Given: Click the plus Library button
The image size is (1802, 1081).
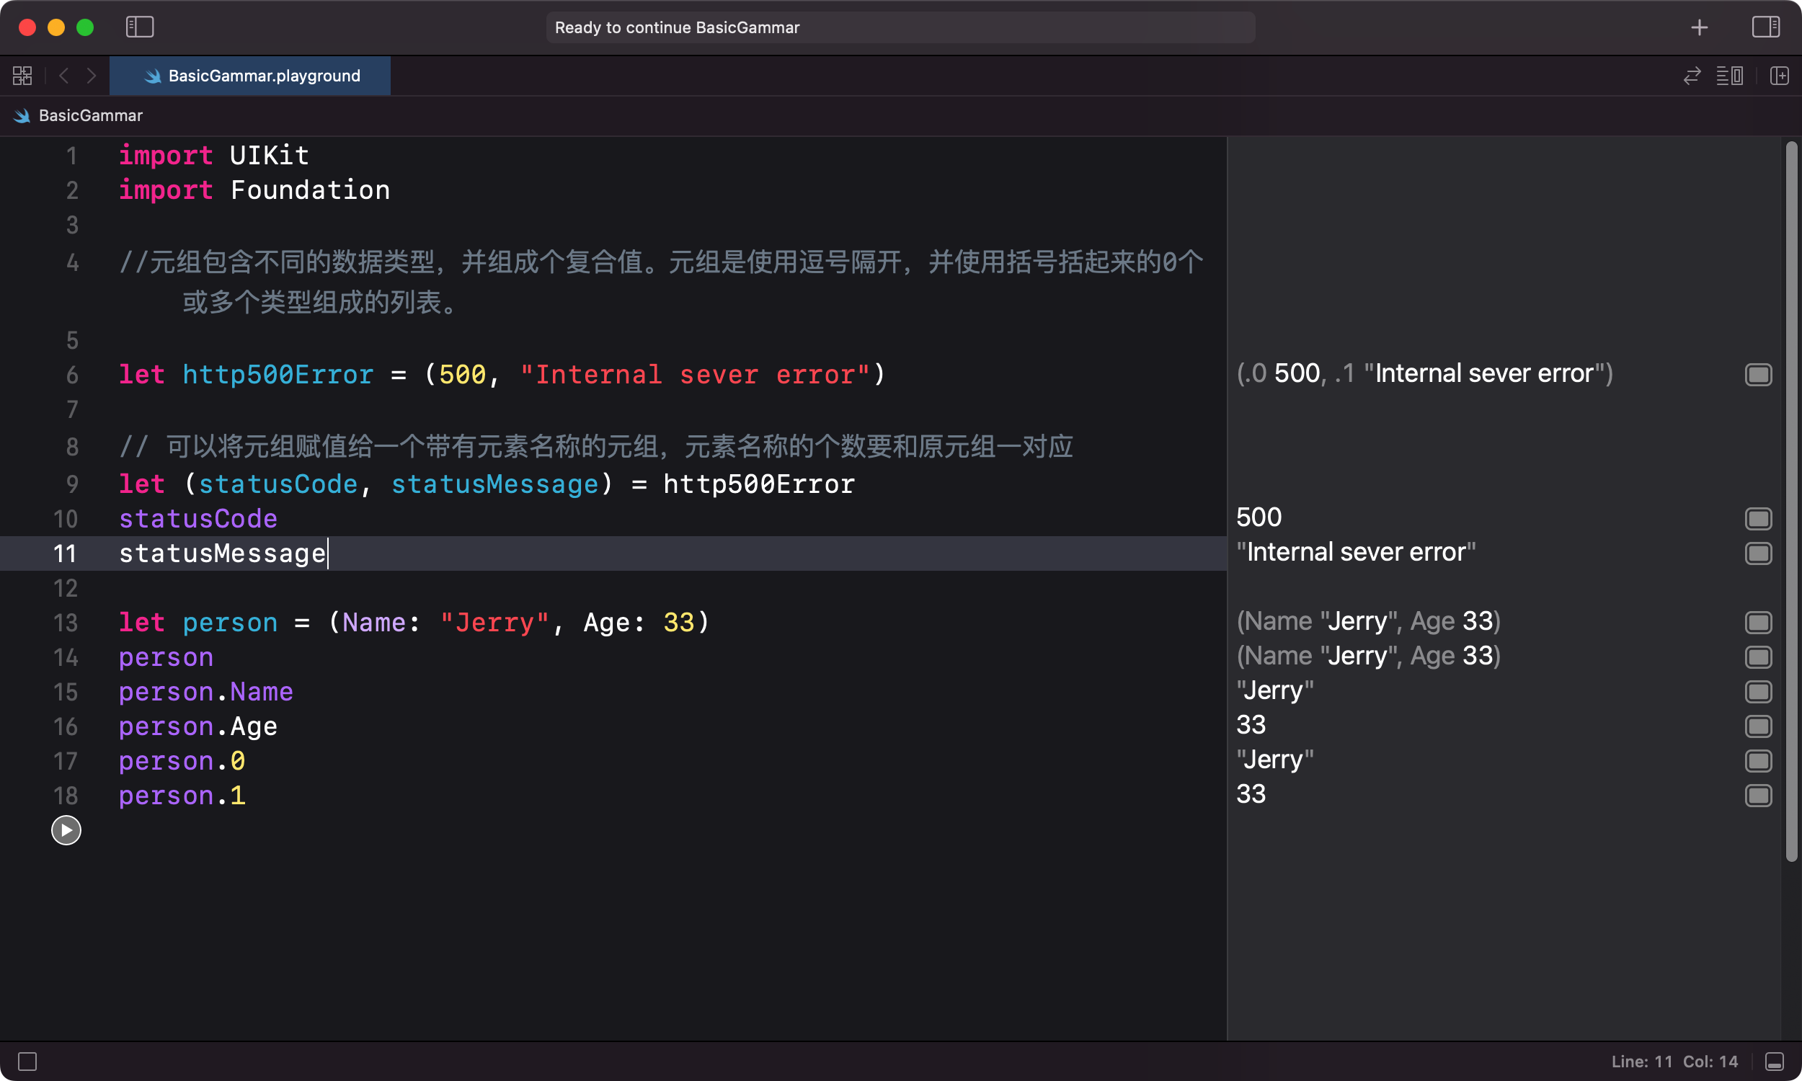Looking at the screenshot, I should tap(1700, 27).
